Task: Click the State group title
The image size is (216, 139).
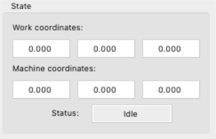Action: pos(21,6)
